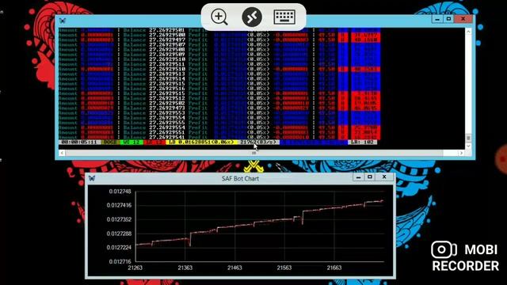Maximize the console window
The image size is (507, 285).
point(448,19)
